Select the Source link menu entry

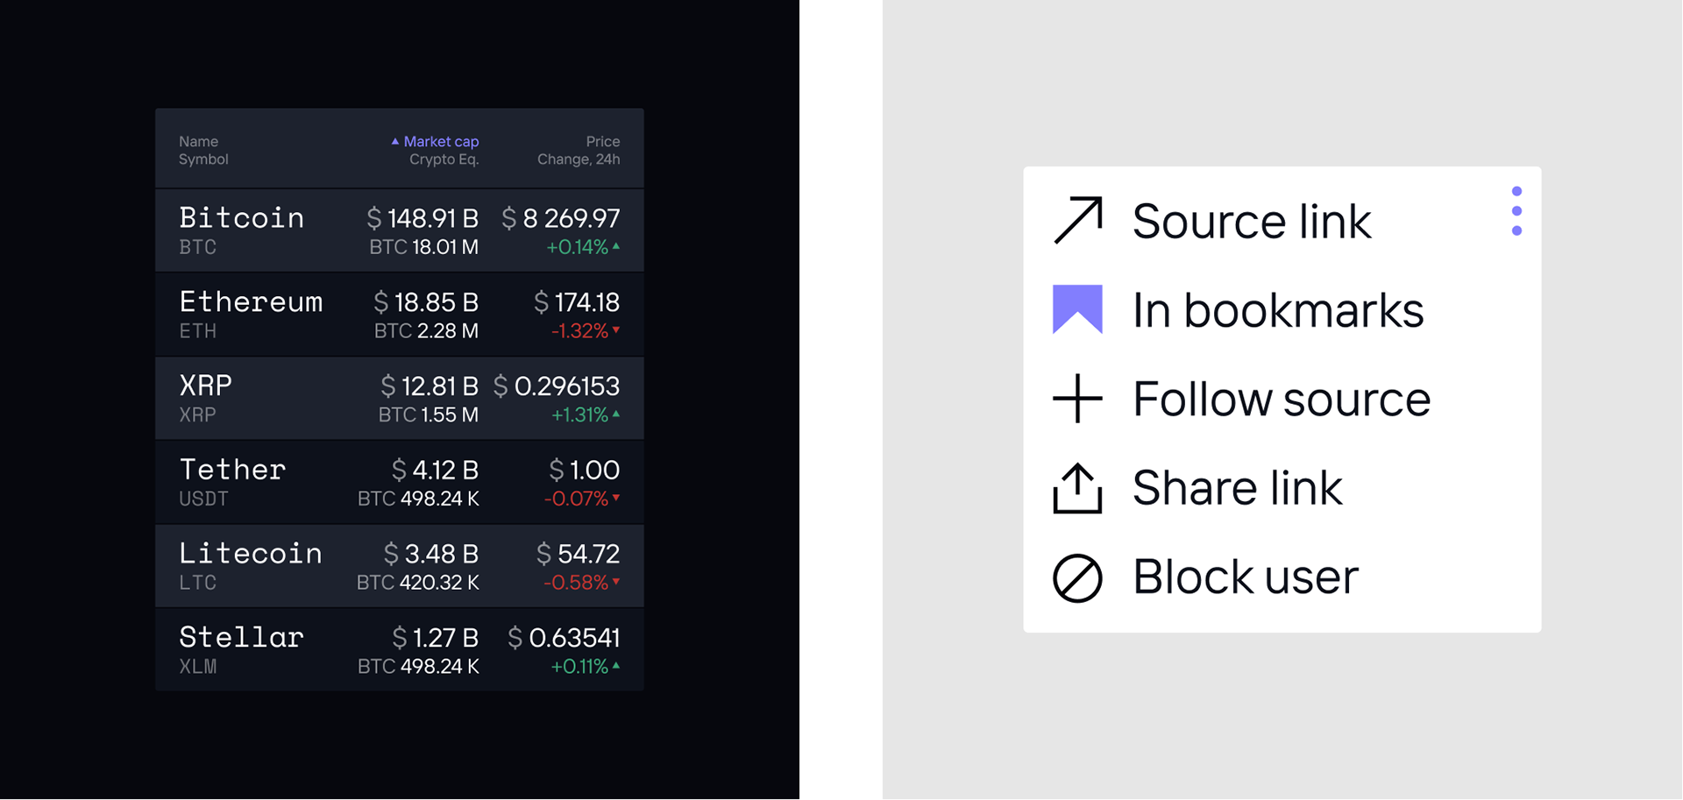1251,221
